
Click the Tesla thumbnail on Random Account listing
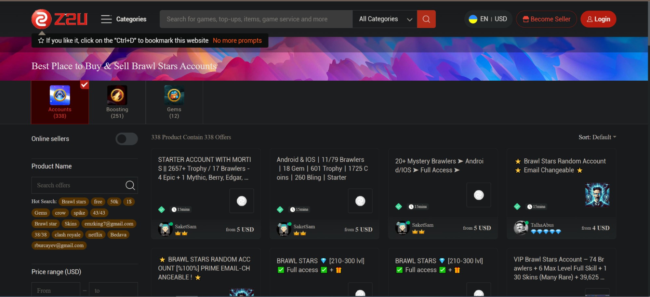597,195
